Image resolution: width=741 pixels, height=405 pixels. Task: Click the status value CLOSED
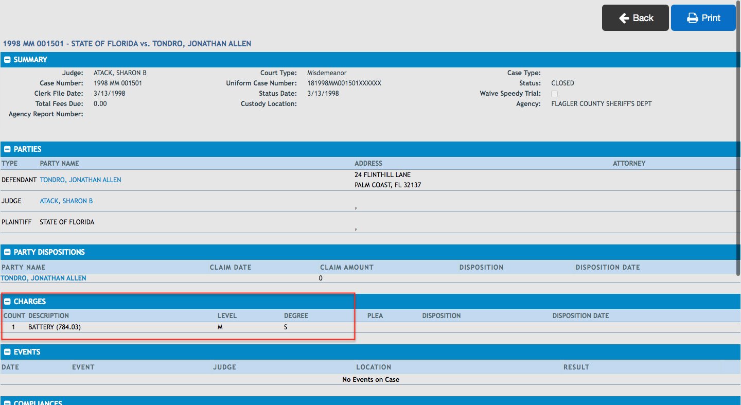click(x=562, y=83)
